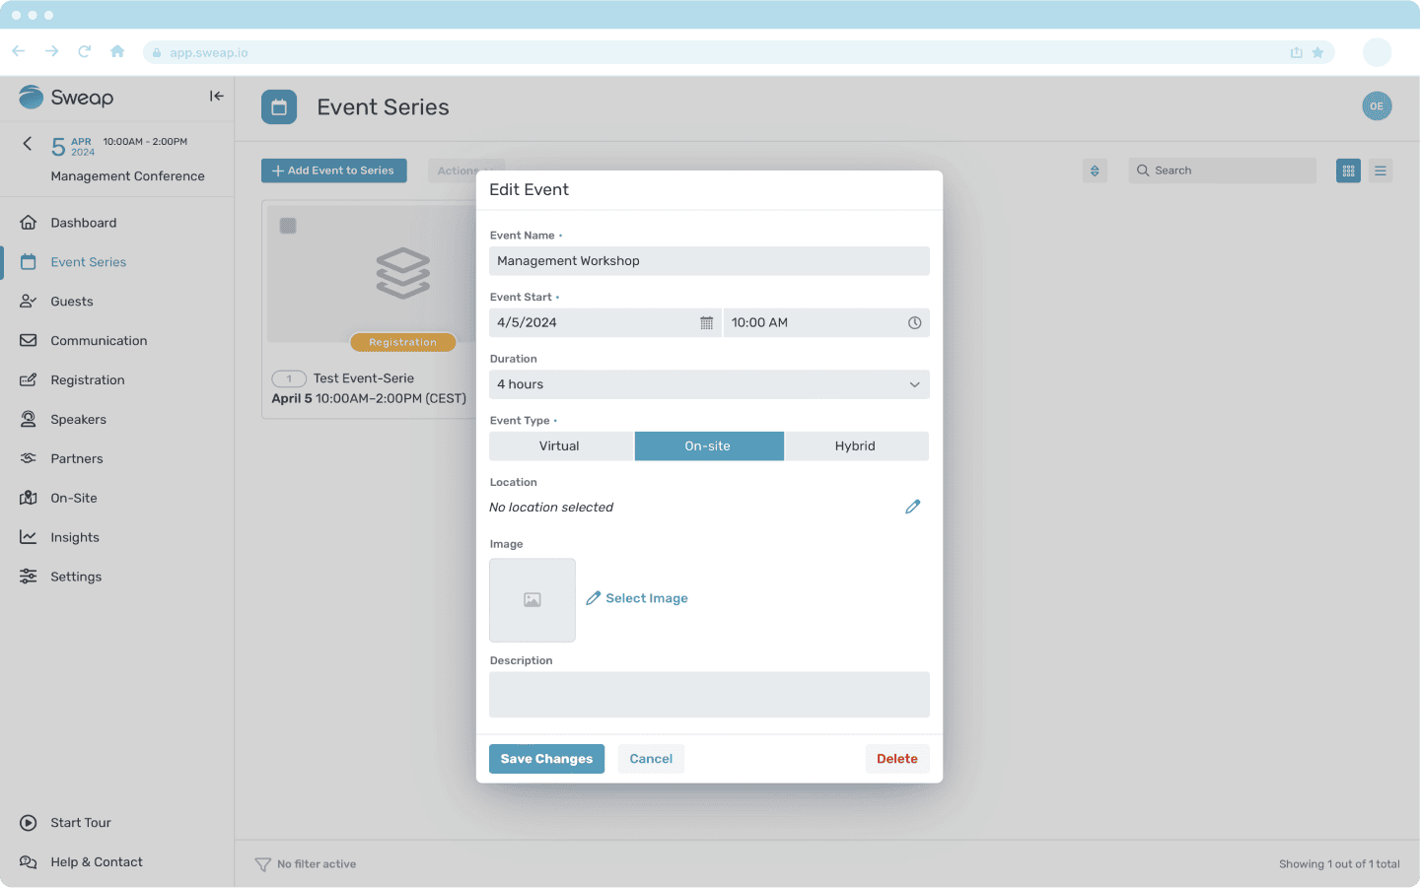The height and width of the screenshot is (888, 1420).
Task: Open the OE user avatar
Action: point(1377,106)
